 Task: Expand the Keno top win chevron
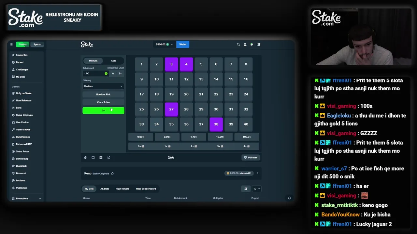(x=257, y=174)
